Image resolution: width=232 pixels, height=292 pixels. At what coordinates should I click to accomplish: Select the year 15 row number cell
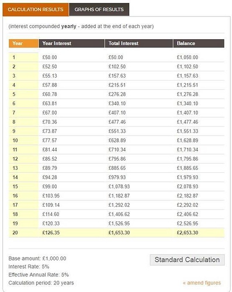[x=23, y=186]
